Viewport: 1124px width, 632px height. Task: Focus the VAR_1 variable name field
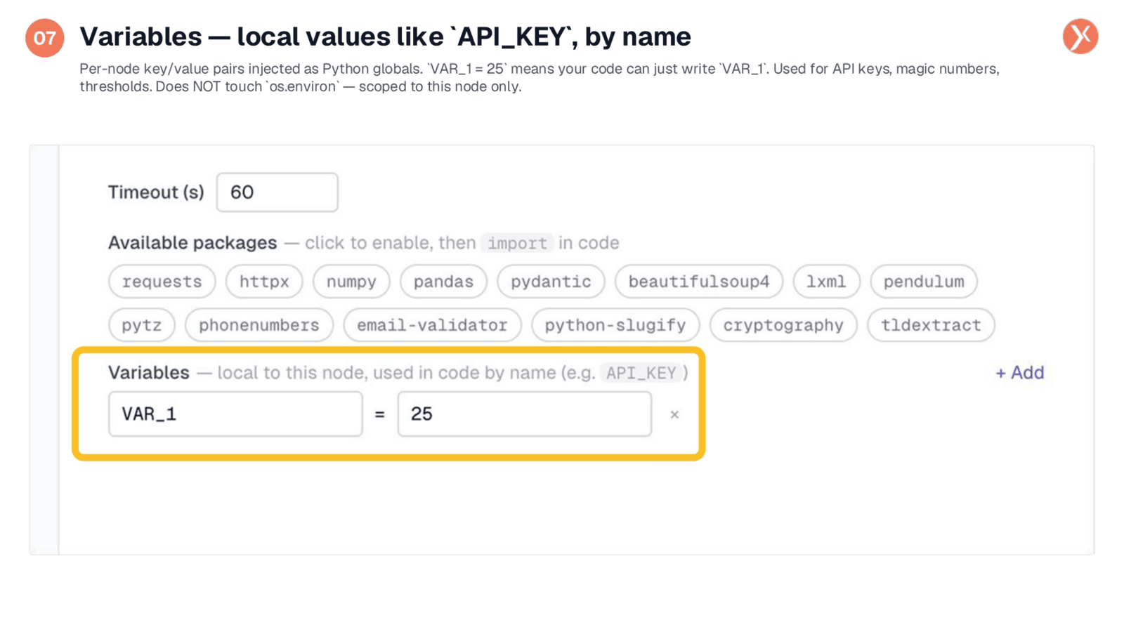click(x=235, y=414)
